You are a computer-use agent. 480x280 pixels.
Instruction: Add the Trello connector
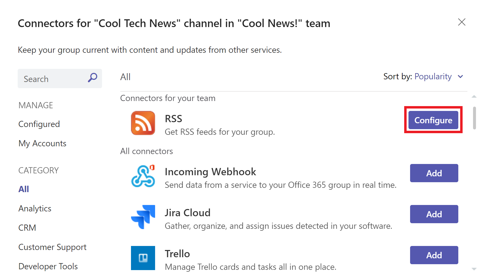click(434, 255)
